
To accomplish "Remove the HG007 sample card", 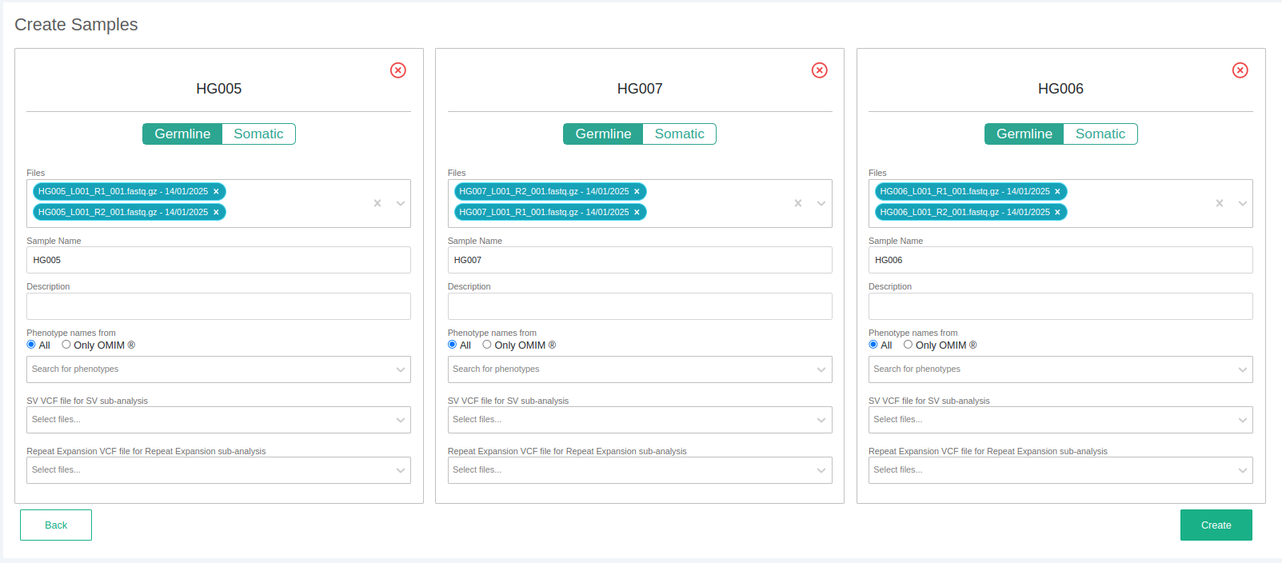I will point(819,70).
